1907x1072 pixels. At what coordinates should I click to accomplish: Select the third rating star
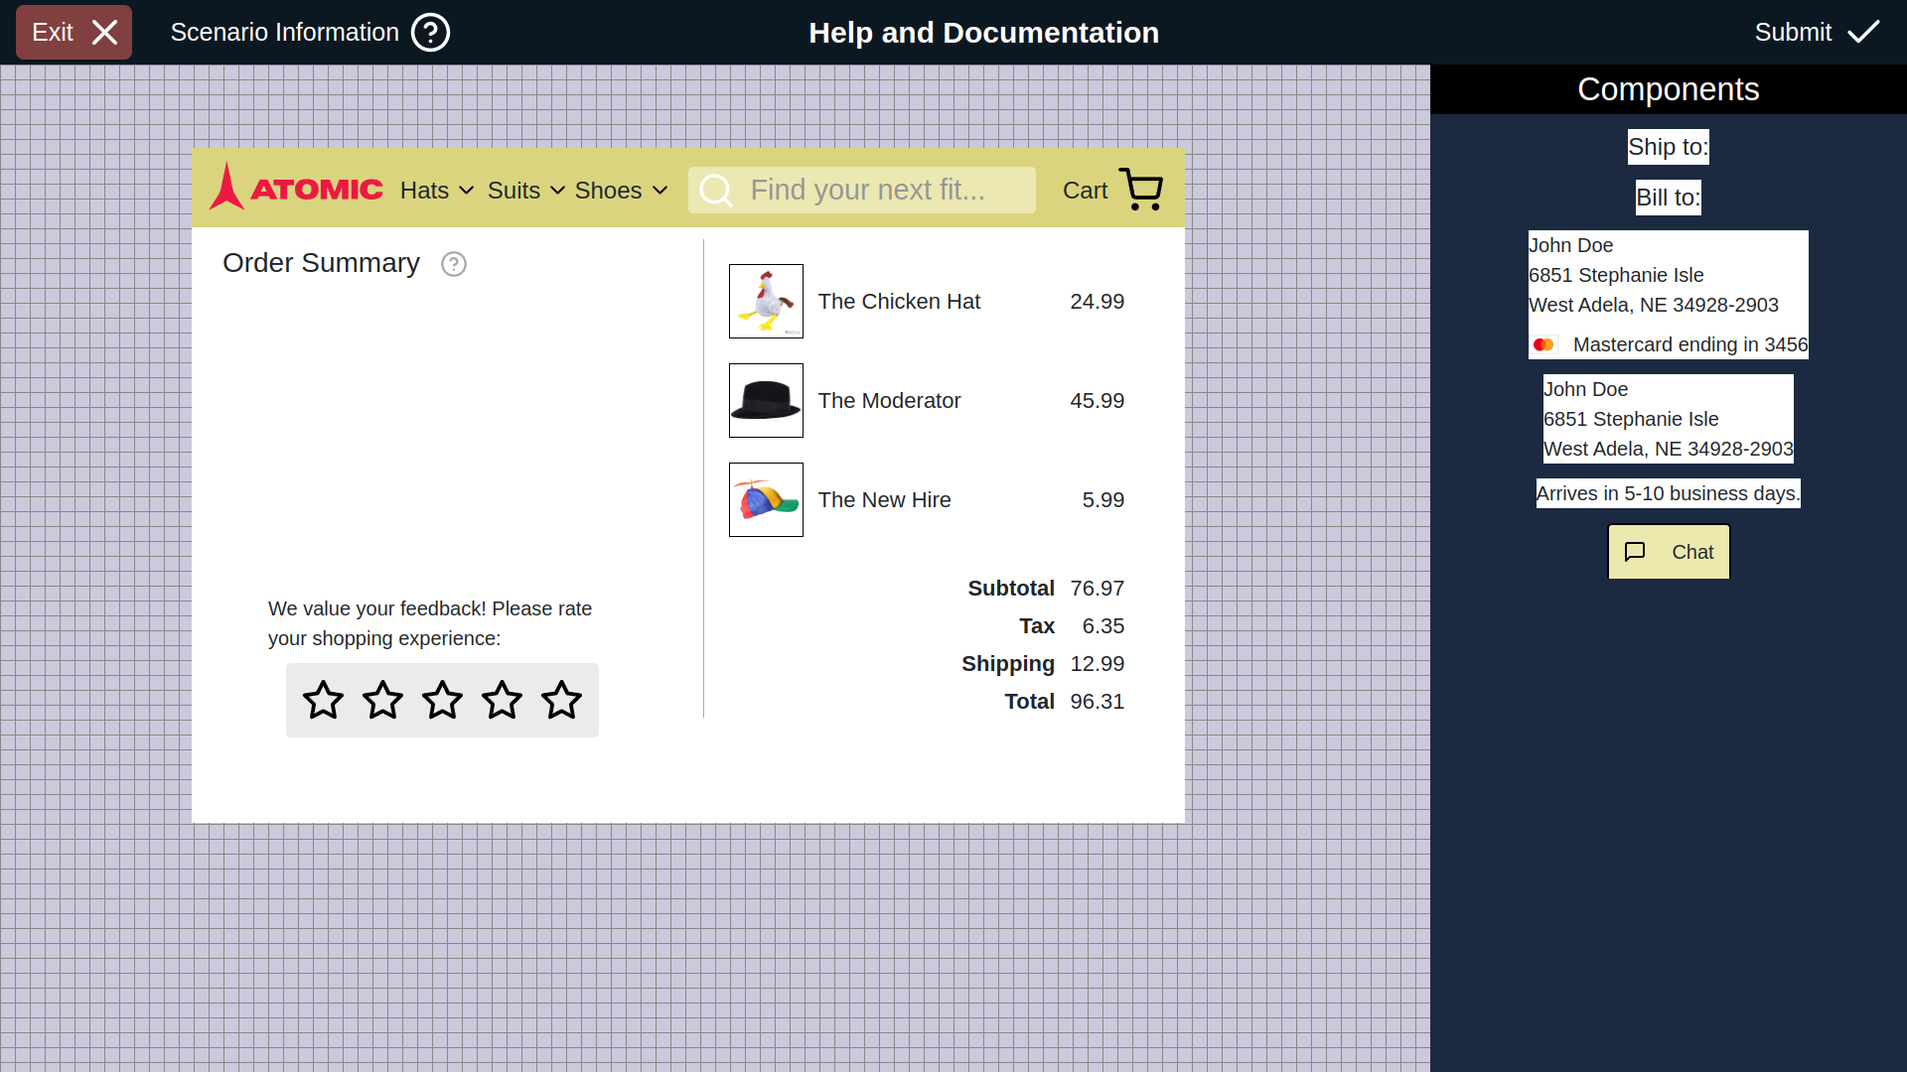442,700
